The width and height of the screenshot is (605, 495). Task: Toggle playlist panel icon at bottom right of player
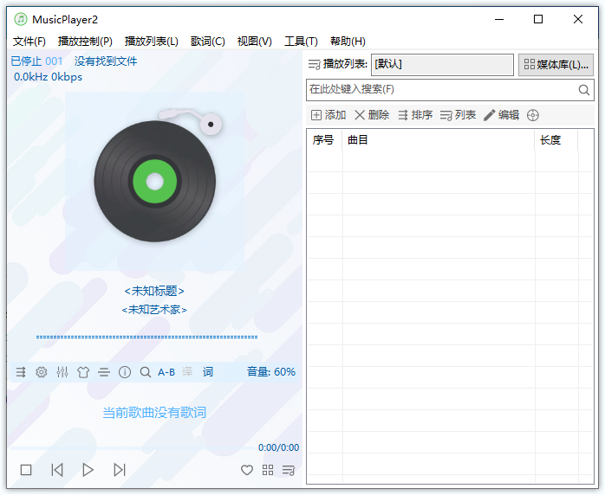point(289,470)
